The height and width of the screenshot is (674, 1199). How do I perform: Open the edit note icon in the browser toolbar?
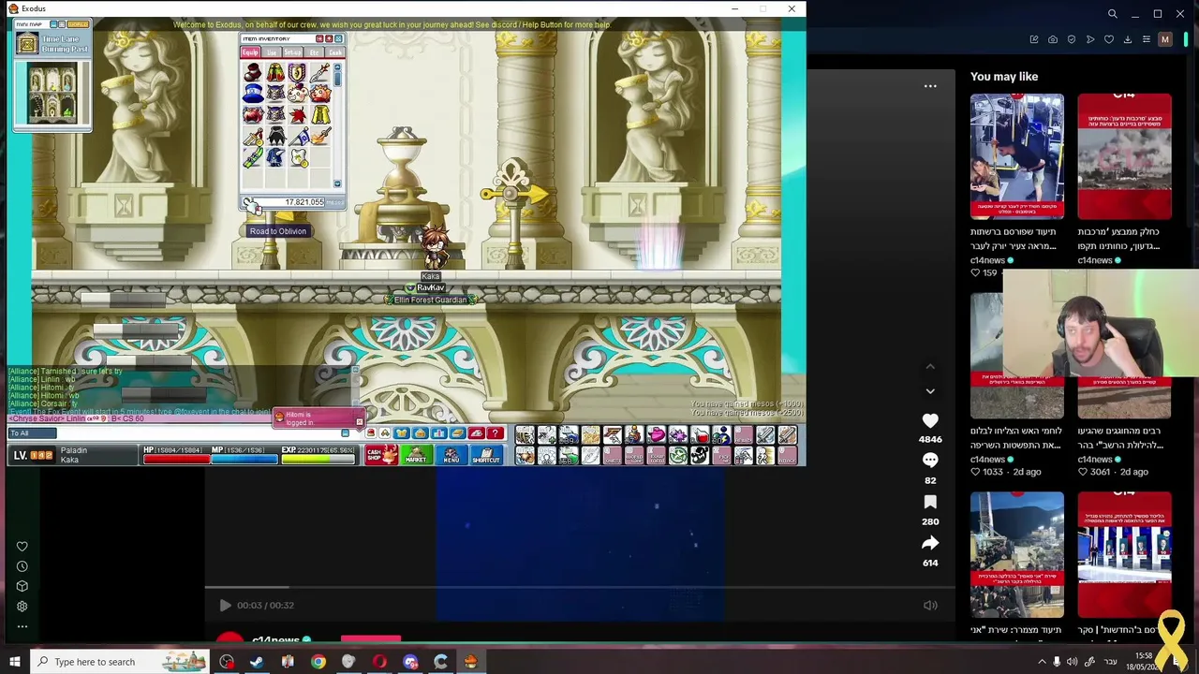point(1034,39)
